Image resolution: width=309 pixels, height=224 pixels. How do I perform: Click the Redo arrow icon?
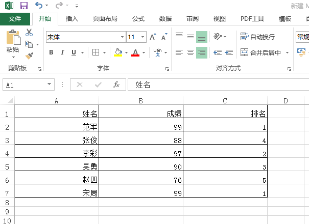coord(59,5)
